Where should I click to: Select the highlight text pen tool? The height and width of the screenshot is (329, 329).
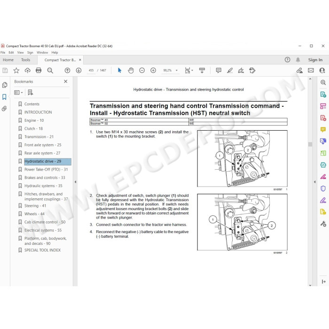[230, 70]
